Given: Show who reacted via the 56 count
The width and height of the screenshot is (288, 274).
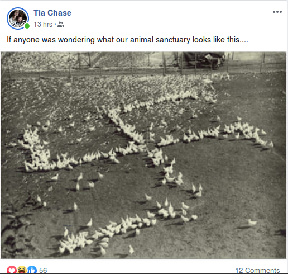Looking at the screenshot, I should [43, 270].
